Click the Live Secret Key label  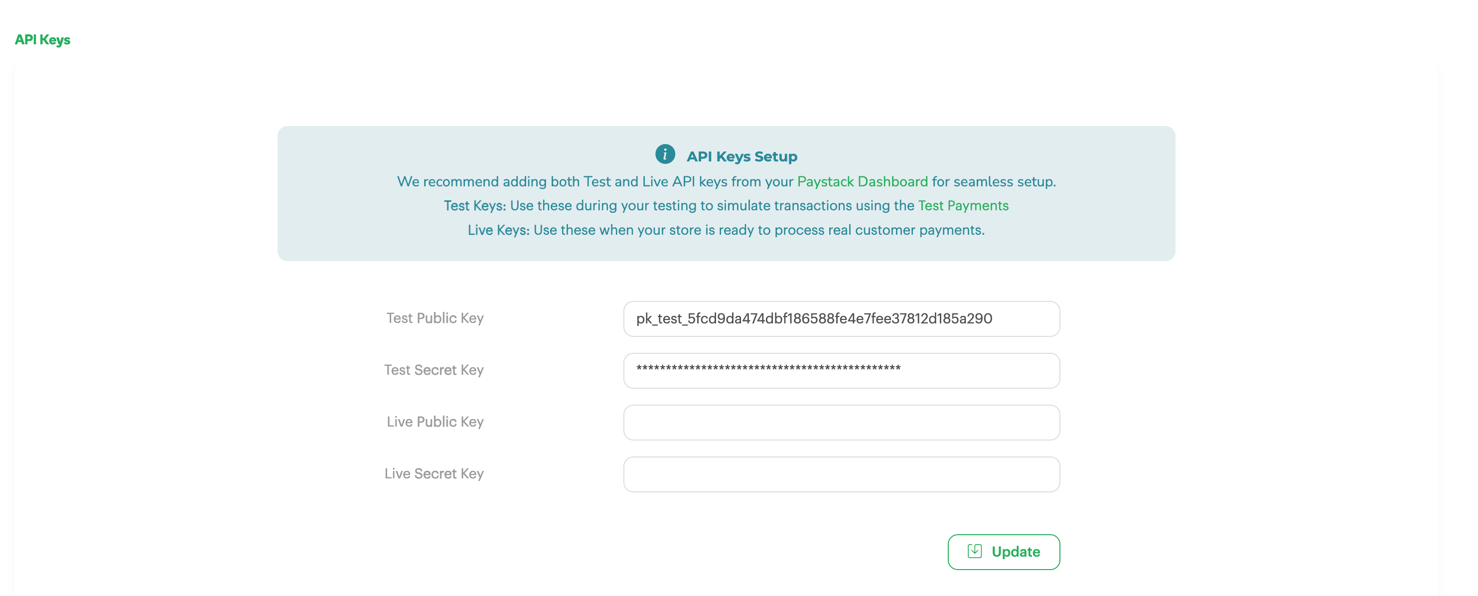click(434, 473)
